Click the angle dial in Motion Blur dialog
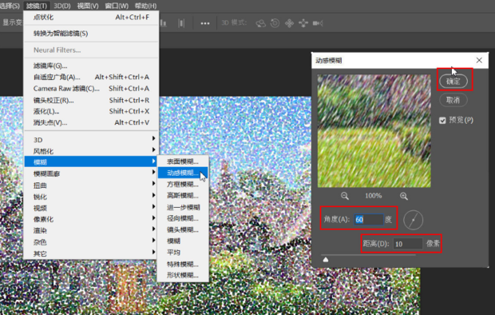This screenshot has height=315, width=495. pos(413,220)
